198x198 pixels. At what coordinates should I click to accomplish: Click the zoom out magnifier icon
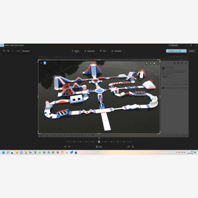click(8, 51)
